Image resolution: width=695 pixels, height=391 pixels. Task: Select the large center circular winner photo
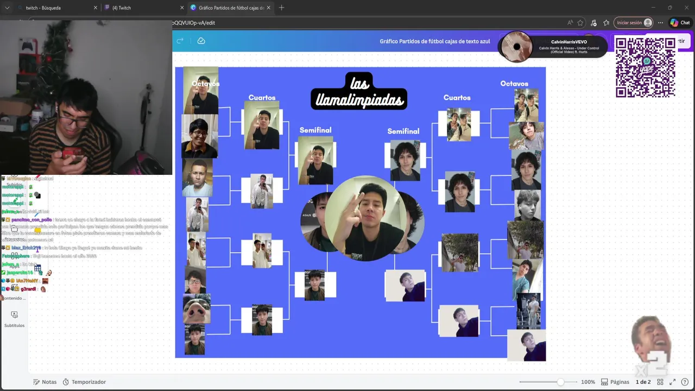point(367,218)
